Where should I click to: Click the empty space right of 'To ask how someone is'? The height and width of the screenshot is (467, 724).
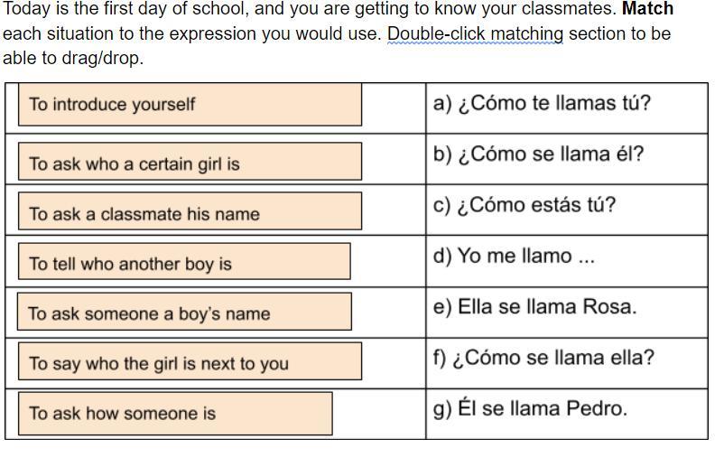pos(378,414)
